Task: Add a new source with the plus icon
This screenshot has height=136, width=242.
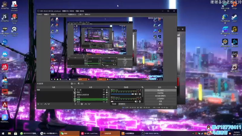Action: pyautogui.click(x=75, y=104)
